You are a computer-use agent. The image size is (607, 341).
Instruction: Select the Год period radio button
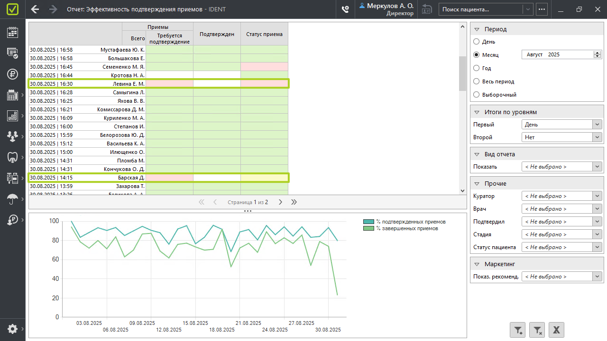point(477,68)
